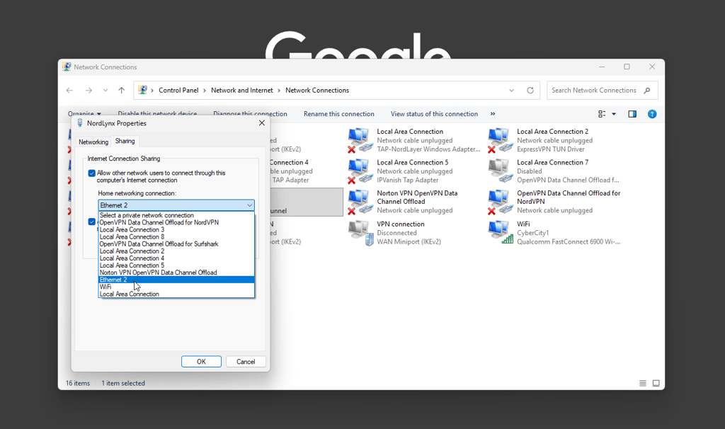Click 'IPVanish Tap Adapter' text
Viewport: 725px width, 429px height.
tap(407, 181)
